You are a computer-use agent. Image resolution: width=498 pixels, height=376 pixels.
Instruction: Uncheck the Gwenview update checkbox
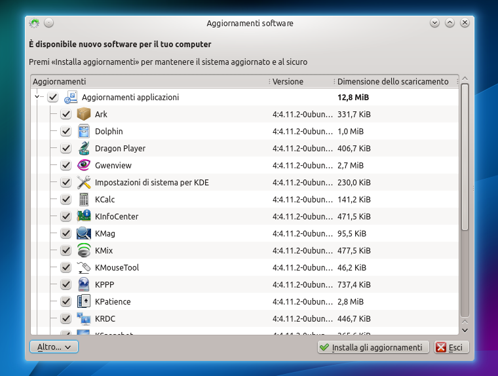pyautogui.click(x=66, y=165)
